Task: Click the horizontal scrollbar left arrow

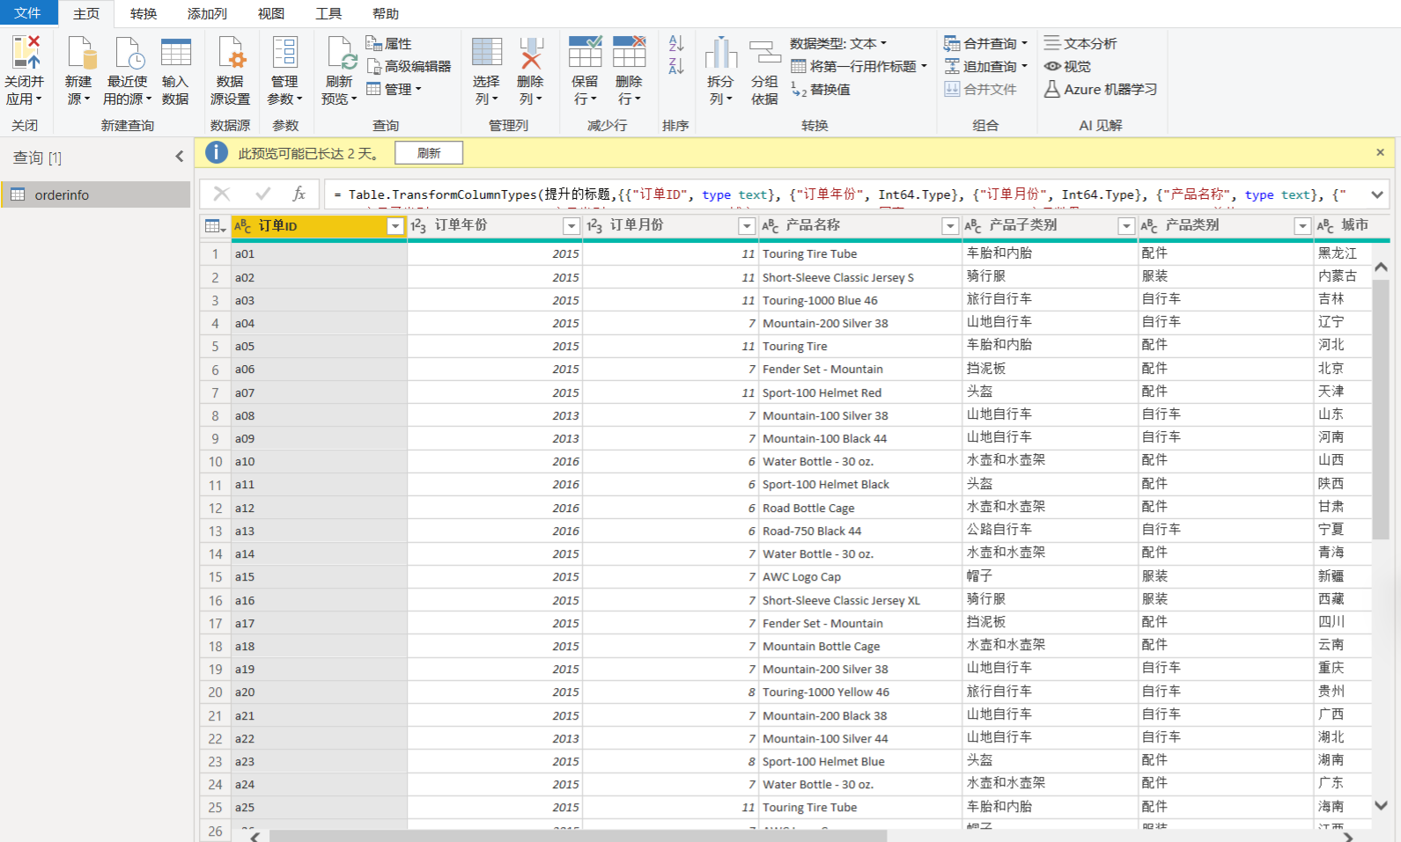Action: coord(255,837)
